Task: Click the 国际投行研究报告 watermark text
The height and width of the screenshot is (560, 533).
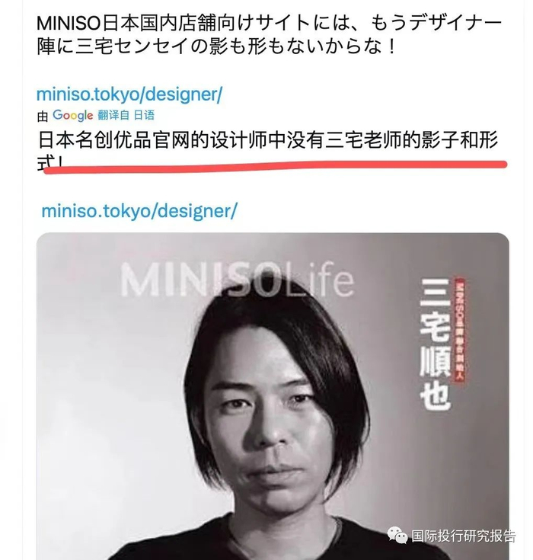Action: click(464, 536)
